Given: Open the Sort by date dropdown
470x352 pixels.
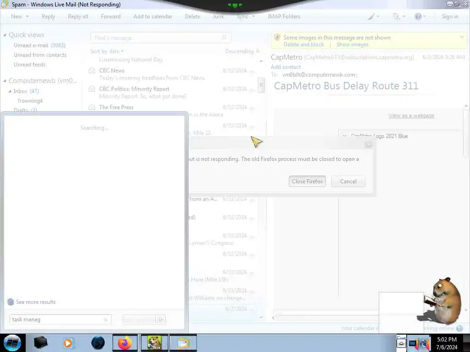Looking at the screenshot, I should point(107,51).
